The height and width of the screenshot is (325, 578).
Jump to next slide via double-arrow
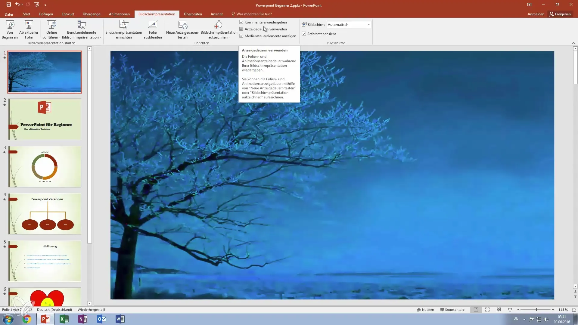click(x=575, y=297)
